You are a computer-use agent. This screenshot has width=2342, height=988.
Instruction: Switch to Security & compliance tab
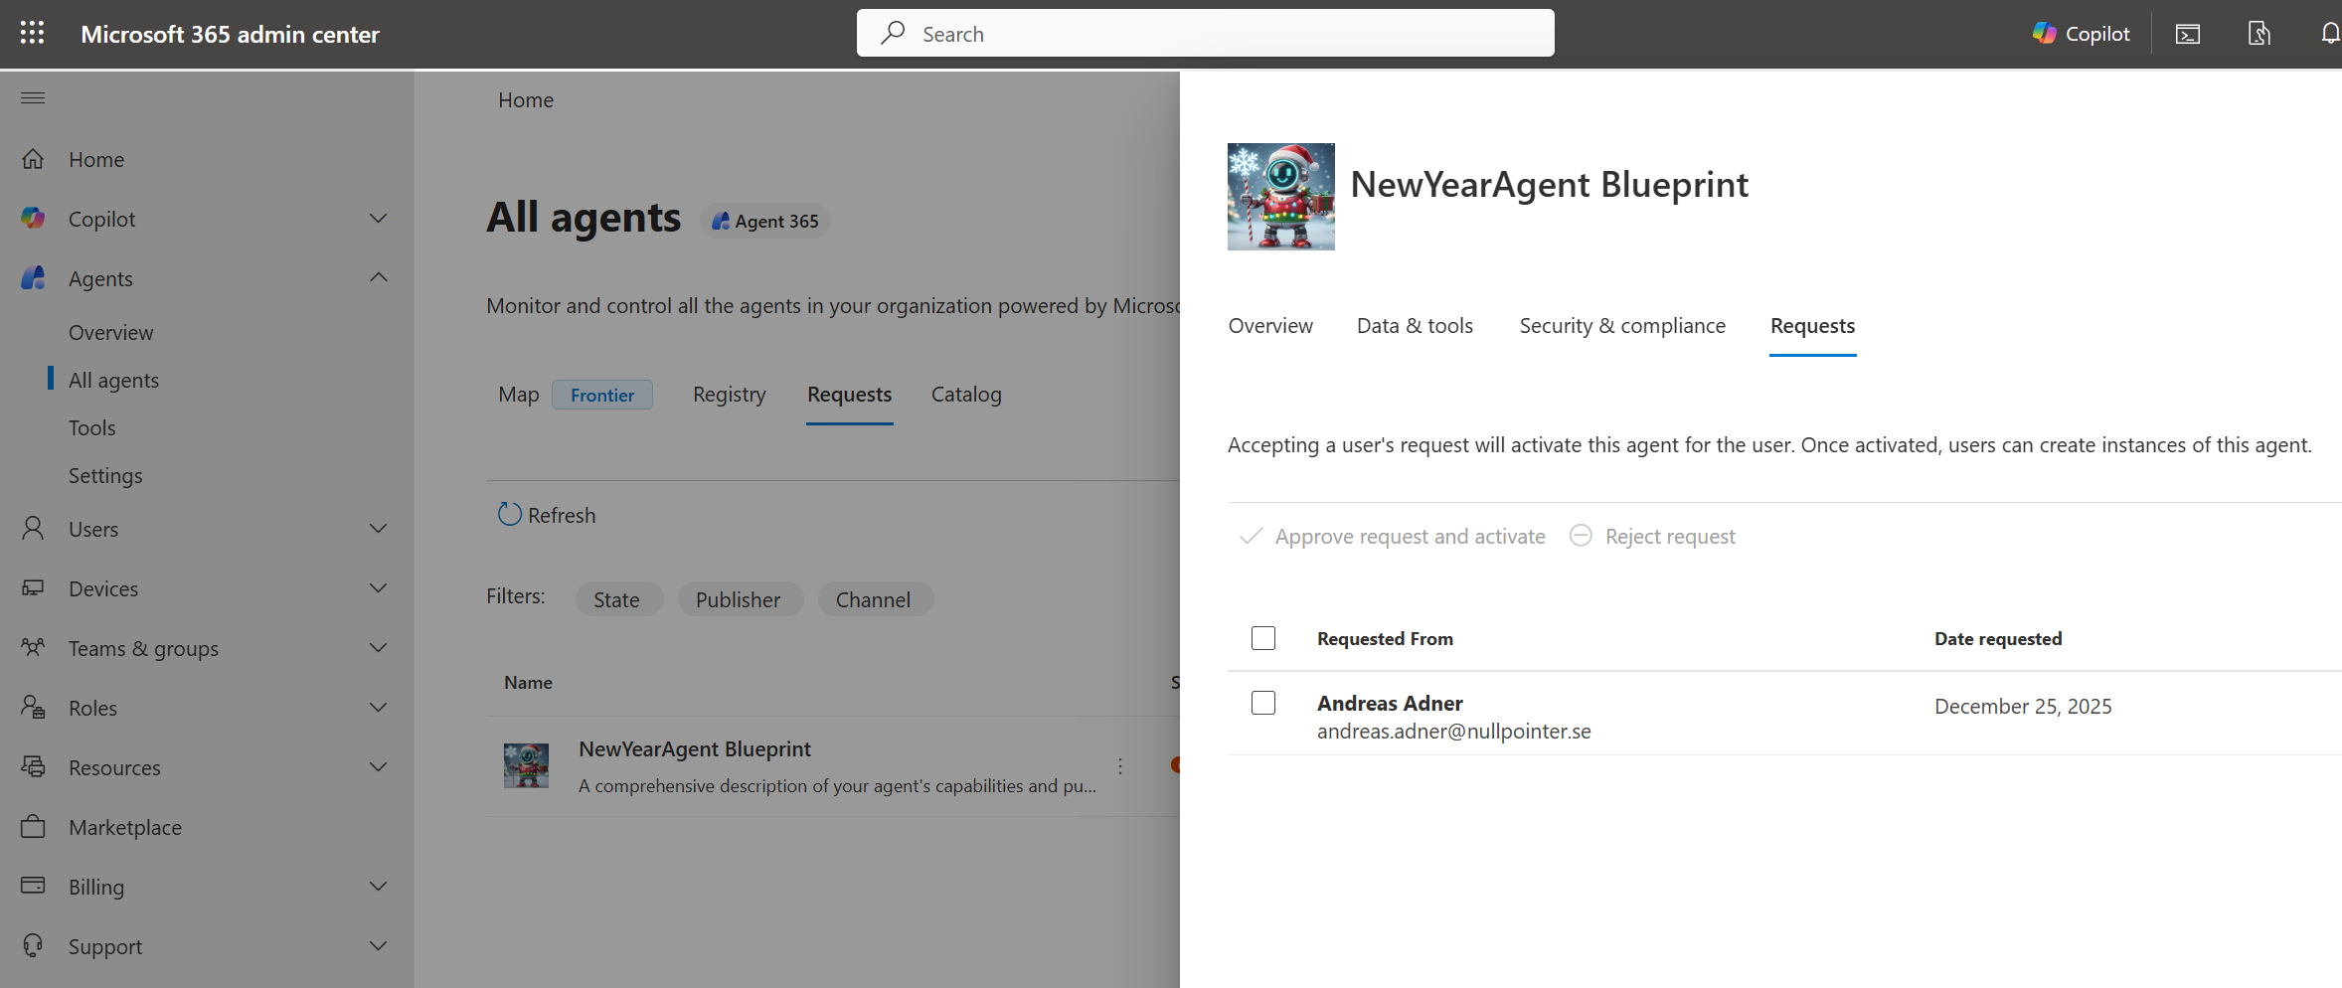tap(1621, 326)
